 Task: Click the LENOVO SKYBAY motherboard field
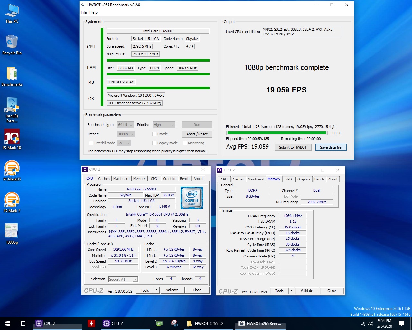121,82
